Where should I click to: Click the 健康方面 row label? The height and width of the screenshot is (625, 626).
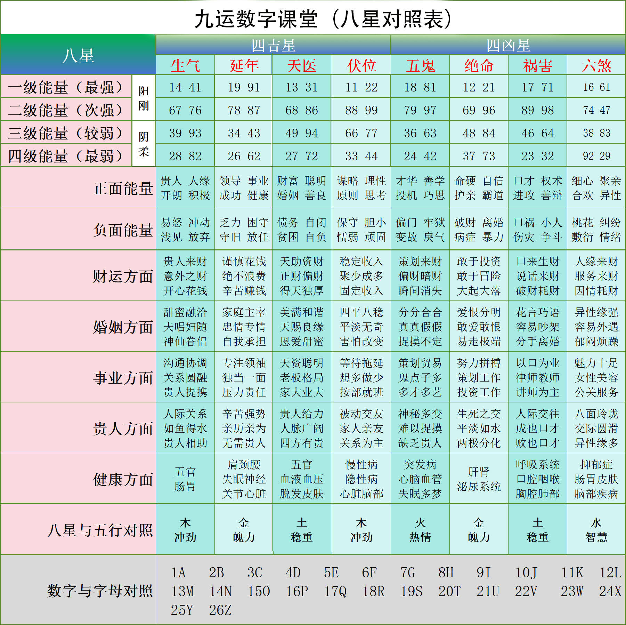pos(78,479)
